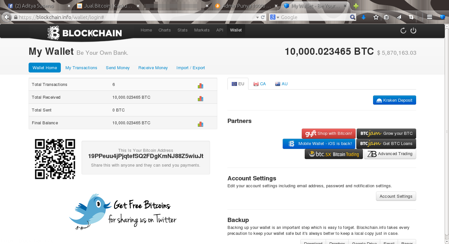Click BTCjam Grow your BTC button
This screenshot has width=449, height=244.
387,133
